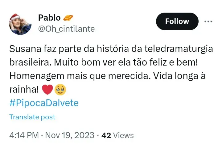Click the phrase 'Vida longa à'
This screenshot has height=148, width=222.
click(x=178, y=76)
